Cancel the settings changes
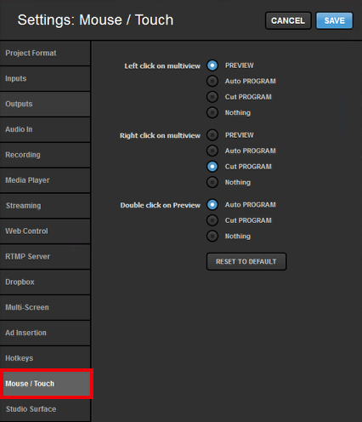Viewport: 362px width, 422px height. 288,20
